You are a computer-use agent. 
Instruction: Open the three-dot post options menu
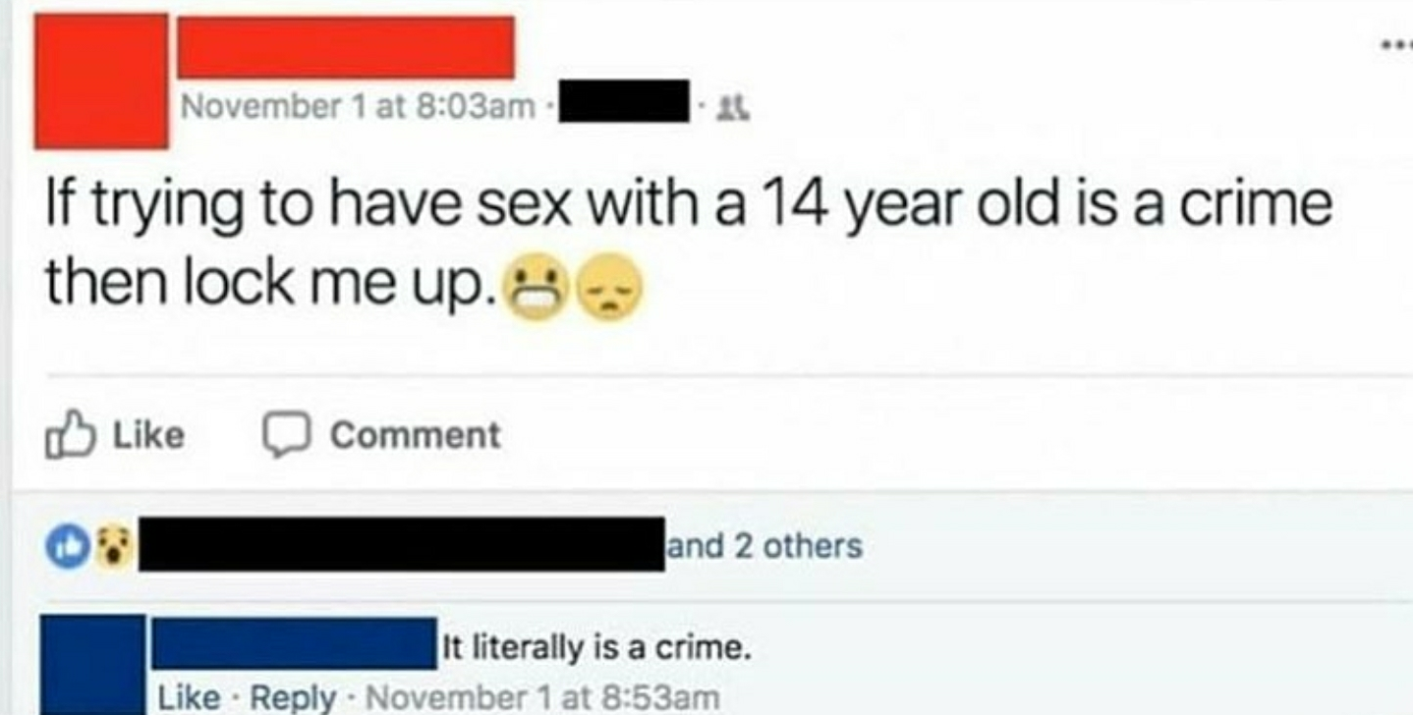[1399, 45]
